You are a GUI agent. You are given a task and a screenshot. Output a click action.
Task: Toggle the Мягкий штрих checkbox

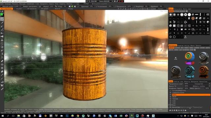pyautogui.click(x=1, y=7)
